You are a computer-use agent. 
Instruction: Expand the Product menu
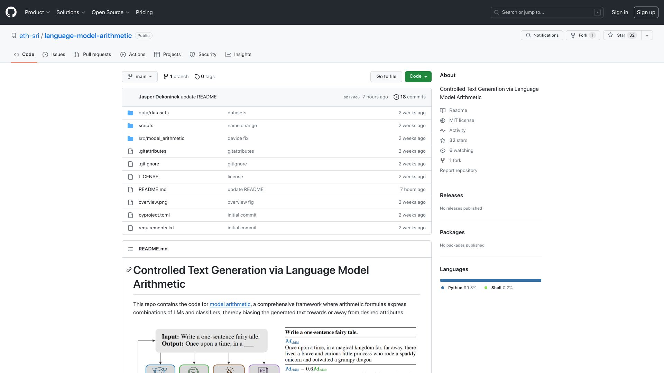(x=37, y=12)
